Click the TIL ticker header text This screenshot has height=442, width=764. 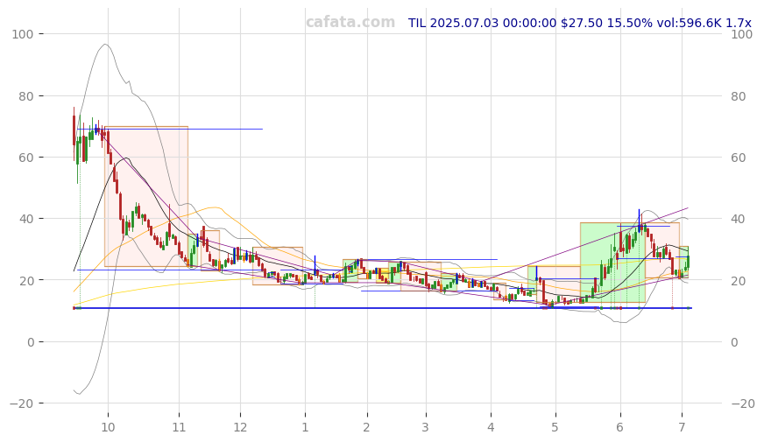[x=417, y=23]
